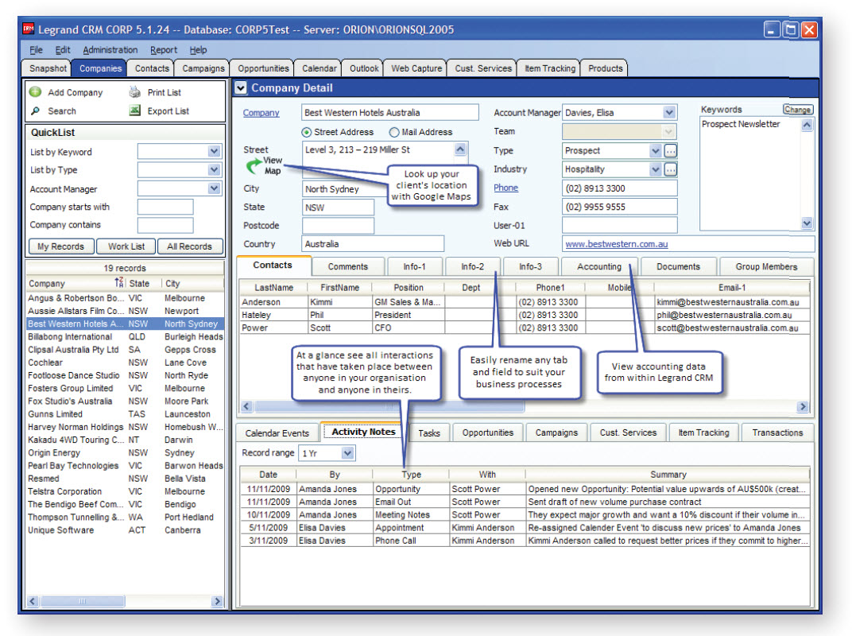Click the contacts grid scroll-right arrow
The width and height of the screenshot is (852, 636).
click(803, 406)
